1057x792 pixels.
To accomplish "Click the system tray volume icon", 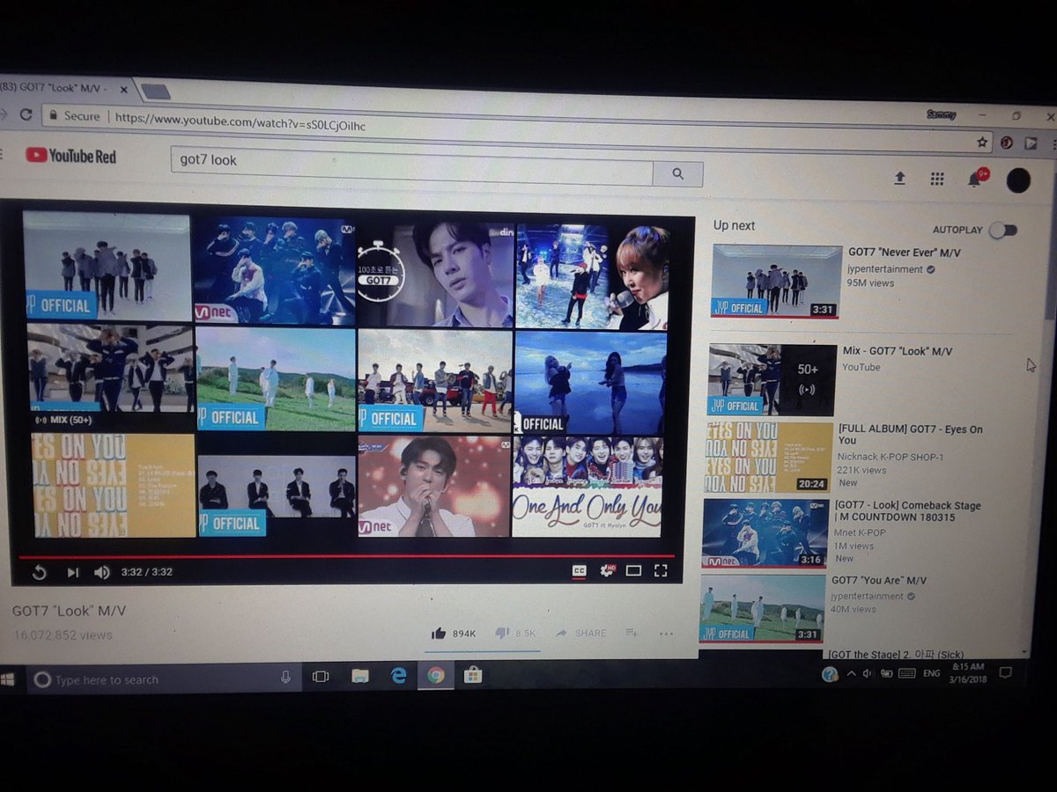I will tap(868, 673).
